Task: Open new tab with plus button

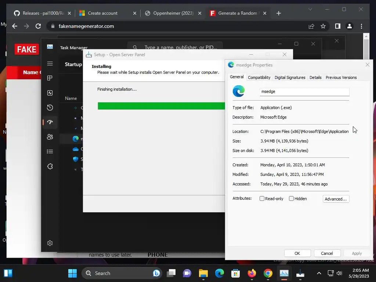Action: click(x=278, y=13)
